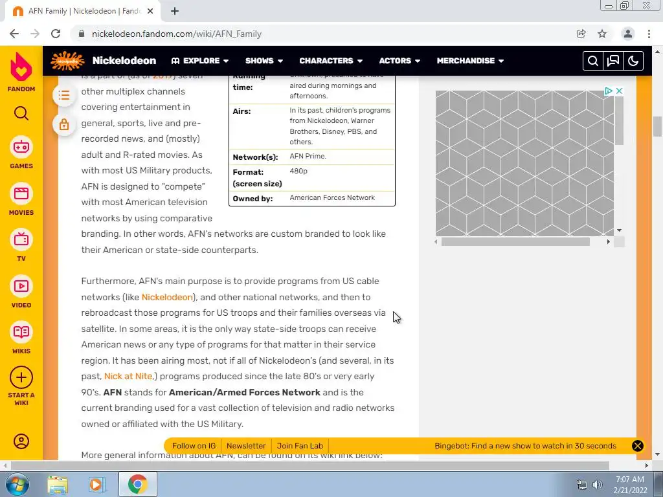
Task: Open the Nickelodeon article link
Action: coord(167,297)
